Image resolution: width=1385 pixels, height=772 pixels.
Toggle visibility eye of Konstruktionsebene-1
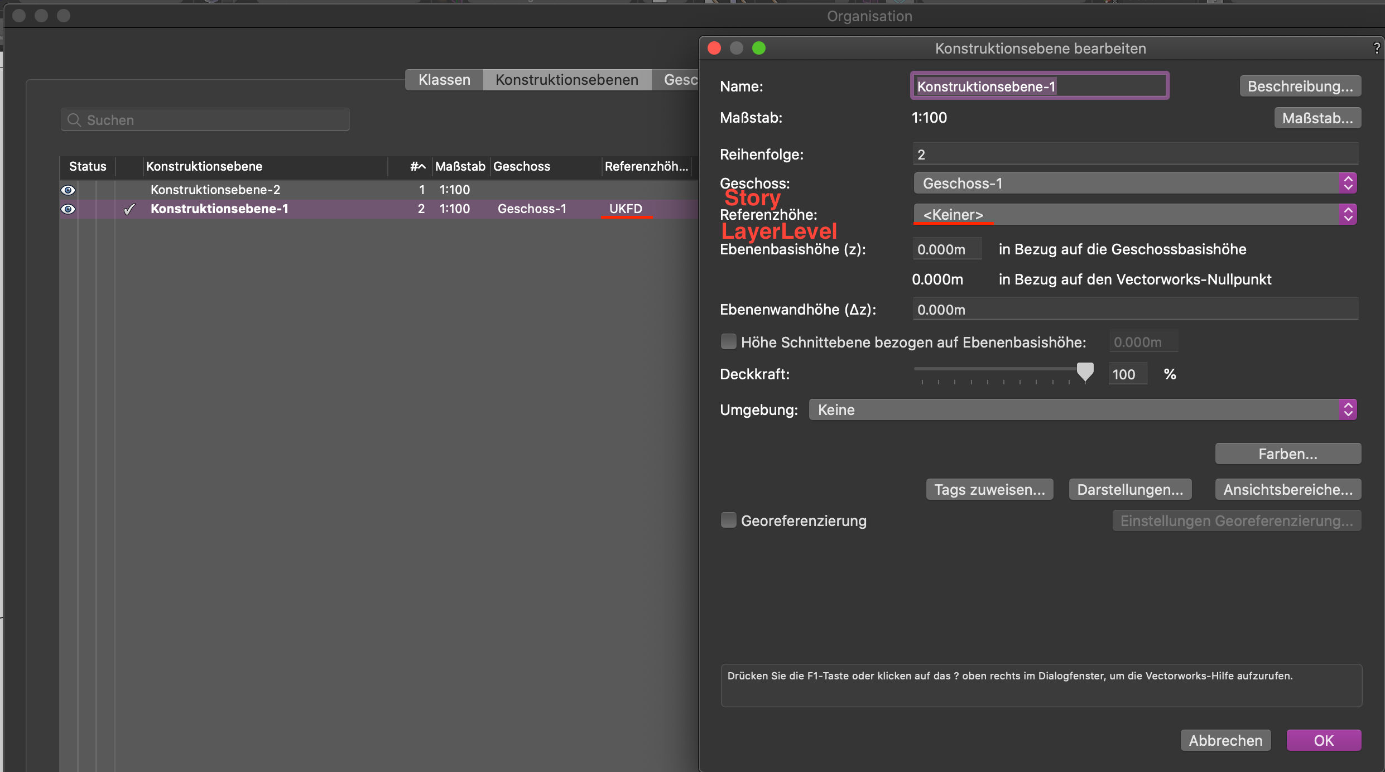coord(68,209)
